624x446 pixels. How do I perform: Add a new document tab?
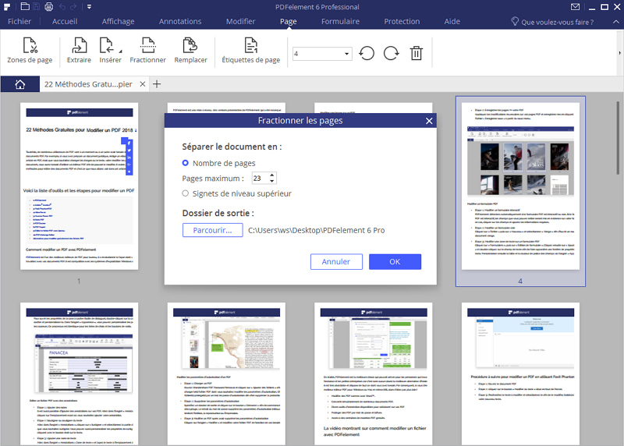[157, 84]
